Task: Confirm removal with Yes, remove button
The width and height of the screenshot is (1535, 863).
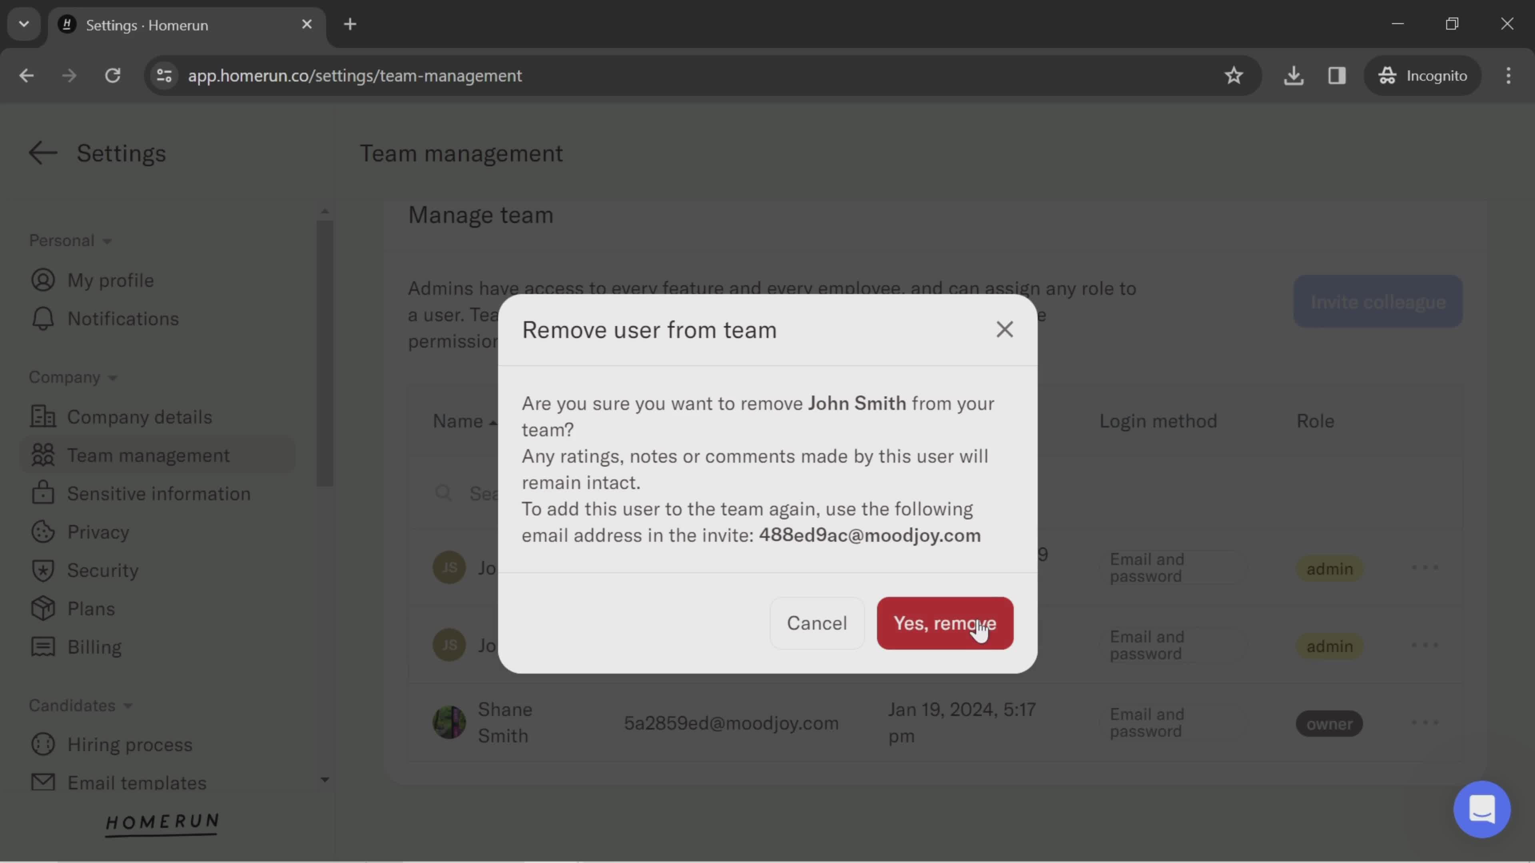Action: [945, 623]
